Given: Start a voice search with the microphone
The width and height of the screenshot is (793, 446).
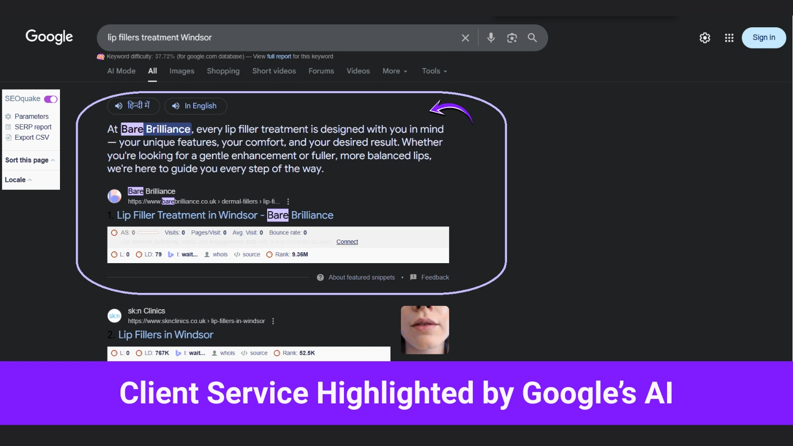Looking at the screenshot, I should coord(491,37).
